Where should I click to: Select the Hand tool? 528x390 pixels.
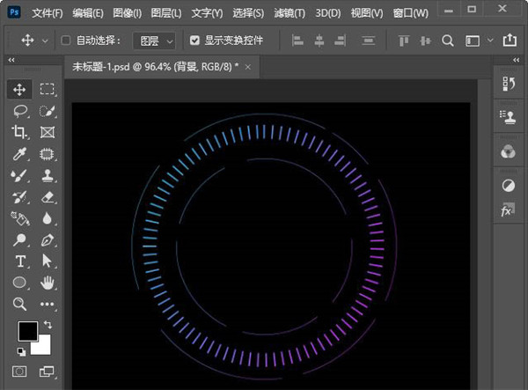48,283
